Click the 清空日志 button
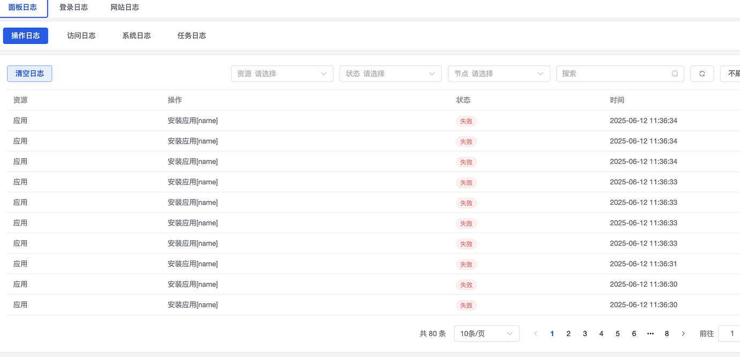Image resolution: width=740 pixels, height=357 pixels. 29,74
